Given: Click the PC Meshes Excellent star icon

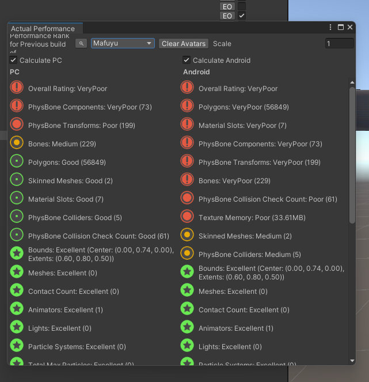Looking at the screenshot, I should 17,271.
